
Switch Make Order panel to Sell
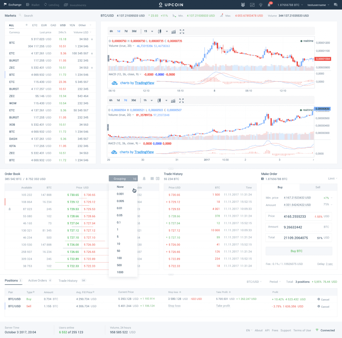tap(317, 187)
